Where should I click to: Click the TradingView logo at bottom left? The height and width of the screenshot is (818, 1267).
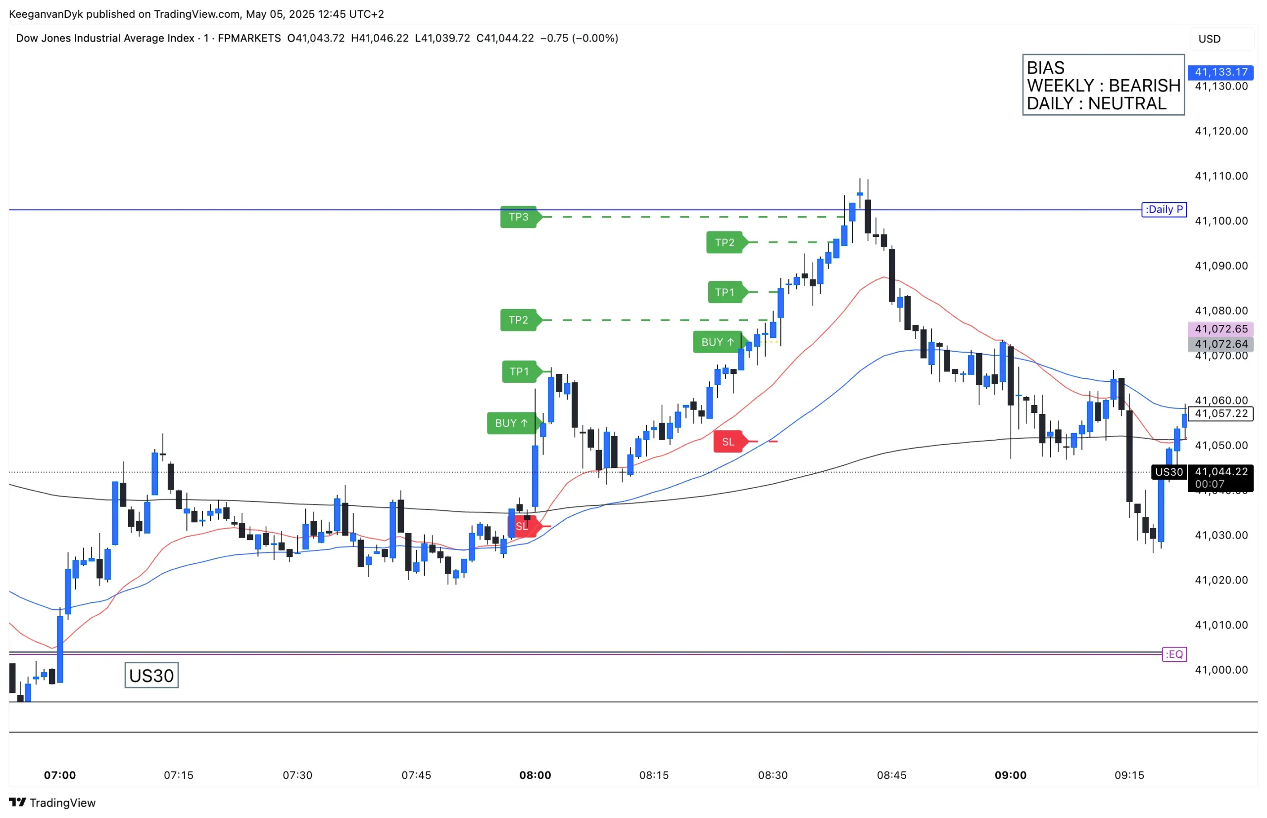pos(52,802)
